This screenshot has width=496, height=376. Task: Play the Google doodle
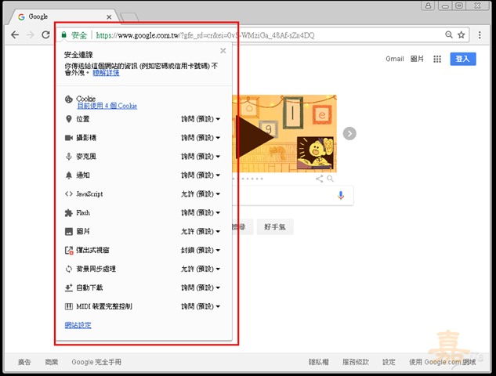[255, 137]
